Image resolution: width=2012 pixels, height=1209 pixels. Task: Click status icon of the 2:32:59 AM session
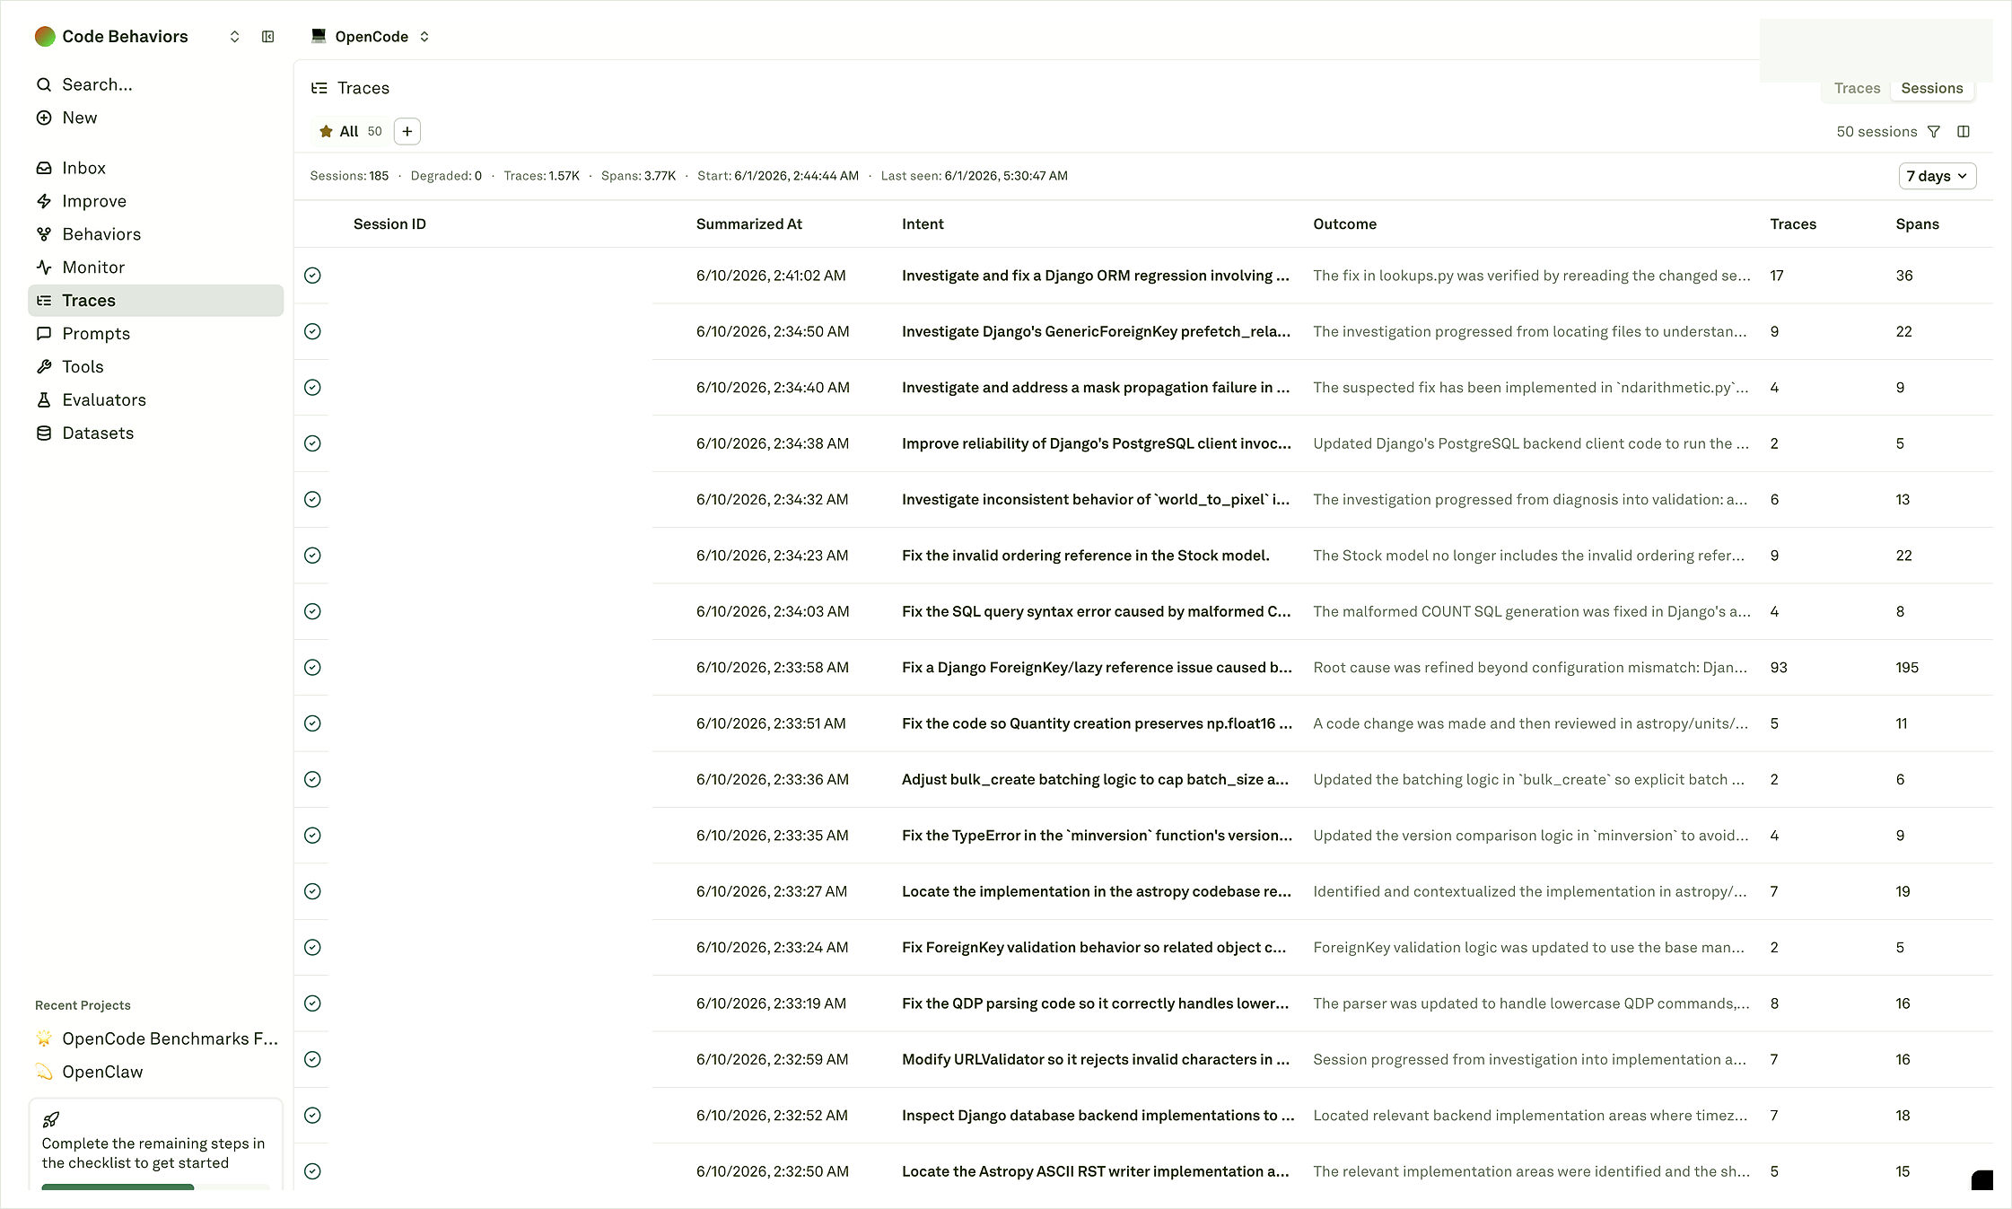tap(312, 1059)
